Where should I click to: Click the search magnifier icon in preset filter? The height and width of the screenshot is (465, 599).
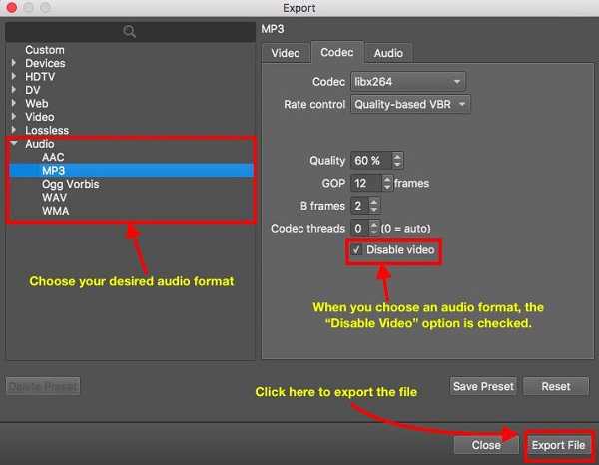129,31
